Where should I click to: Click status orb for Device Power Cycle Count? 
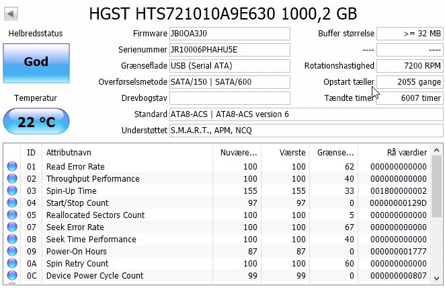pos(12,275)
